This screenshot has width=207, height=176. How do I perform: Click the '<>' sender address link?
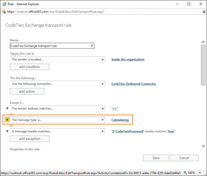coord(114,108)
